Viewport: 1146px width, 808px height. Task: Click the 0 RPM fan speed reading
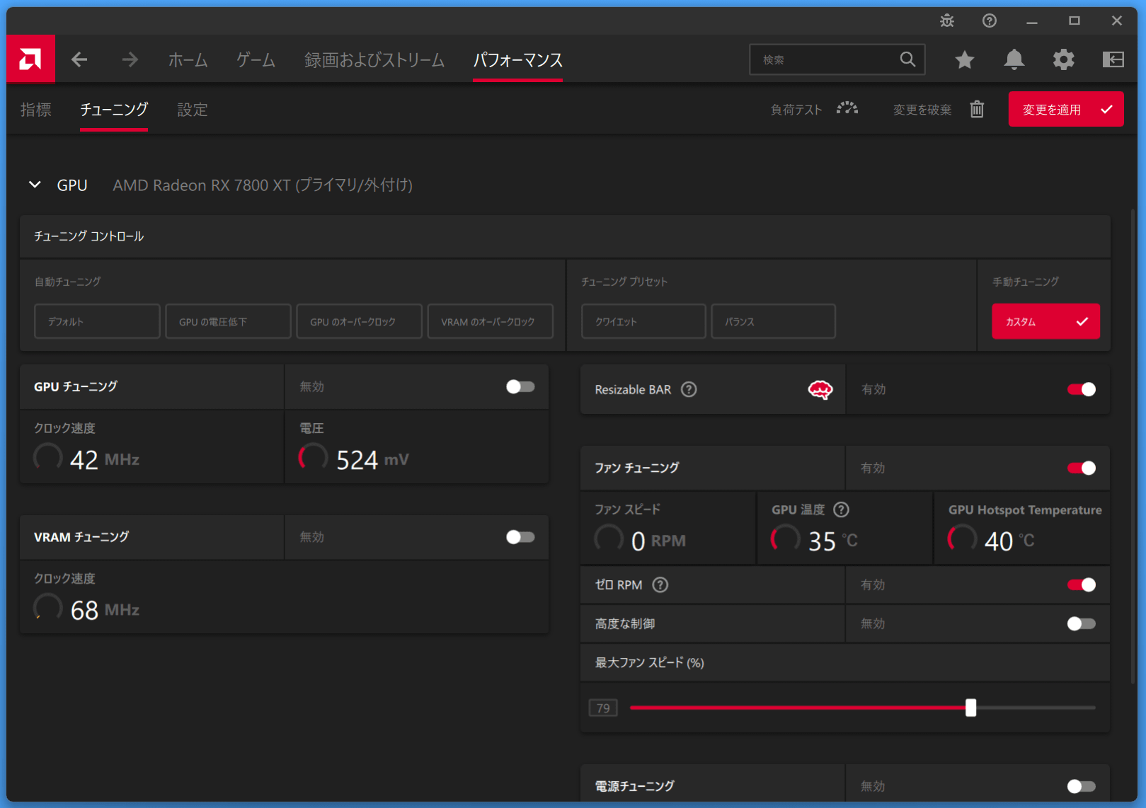click(x=658, y=541)
